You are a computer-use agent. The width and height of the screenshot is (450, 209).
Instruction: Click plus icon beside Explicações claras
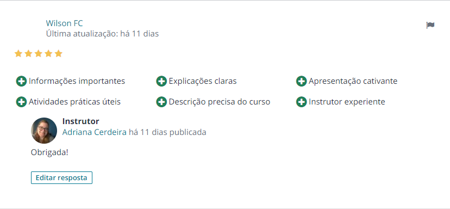click(161, 81)
